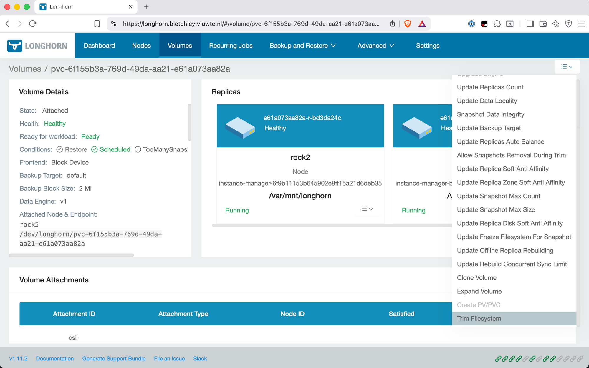Open Brave Rewards triangle icon
This screenshot has width=589, height=368.
click(x=422, y=24)
